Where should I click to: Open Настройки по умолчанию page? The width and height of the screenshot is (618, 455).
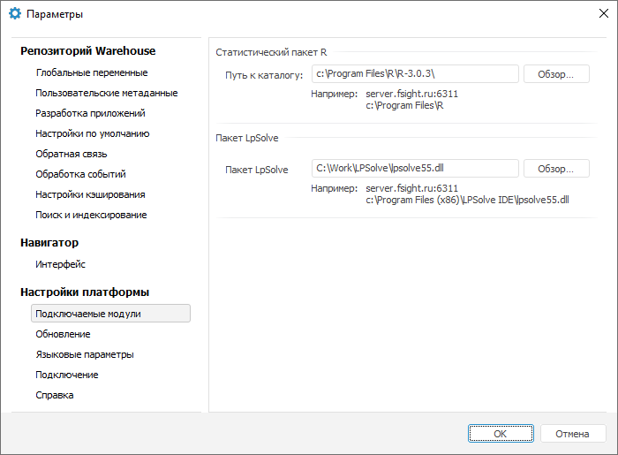[x=92, y=133]
